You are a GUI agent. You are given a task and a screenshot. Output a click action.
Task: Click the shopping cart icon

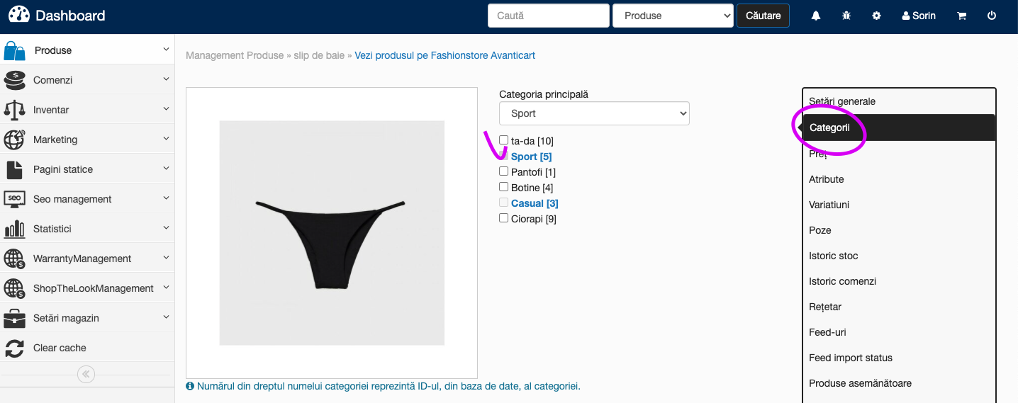pos(962,16)
